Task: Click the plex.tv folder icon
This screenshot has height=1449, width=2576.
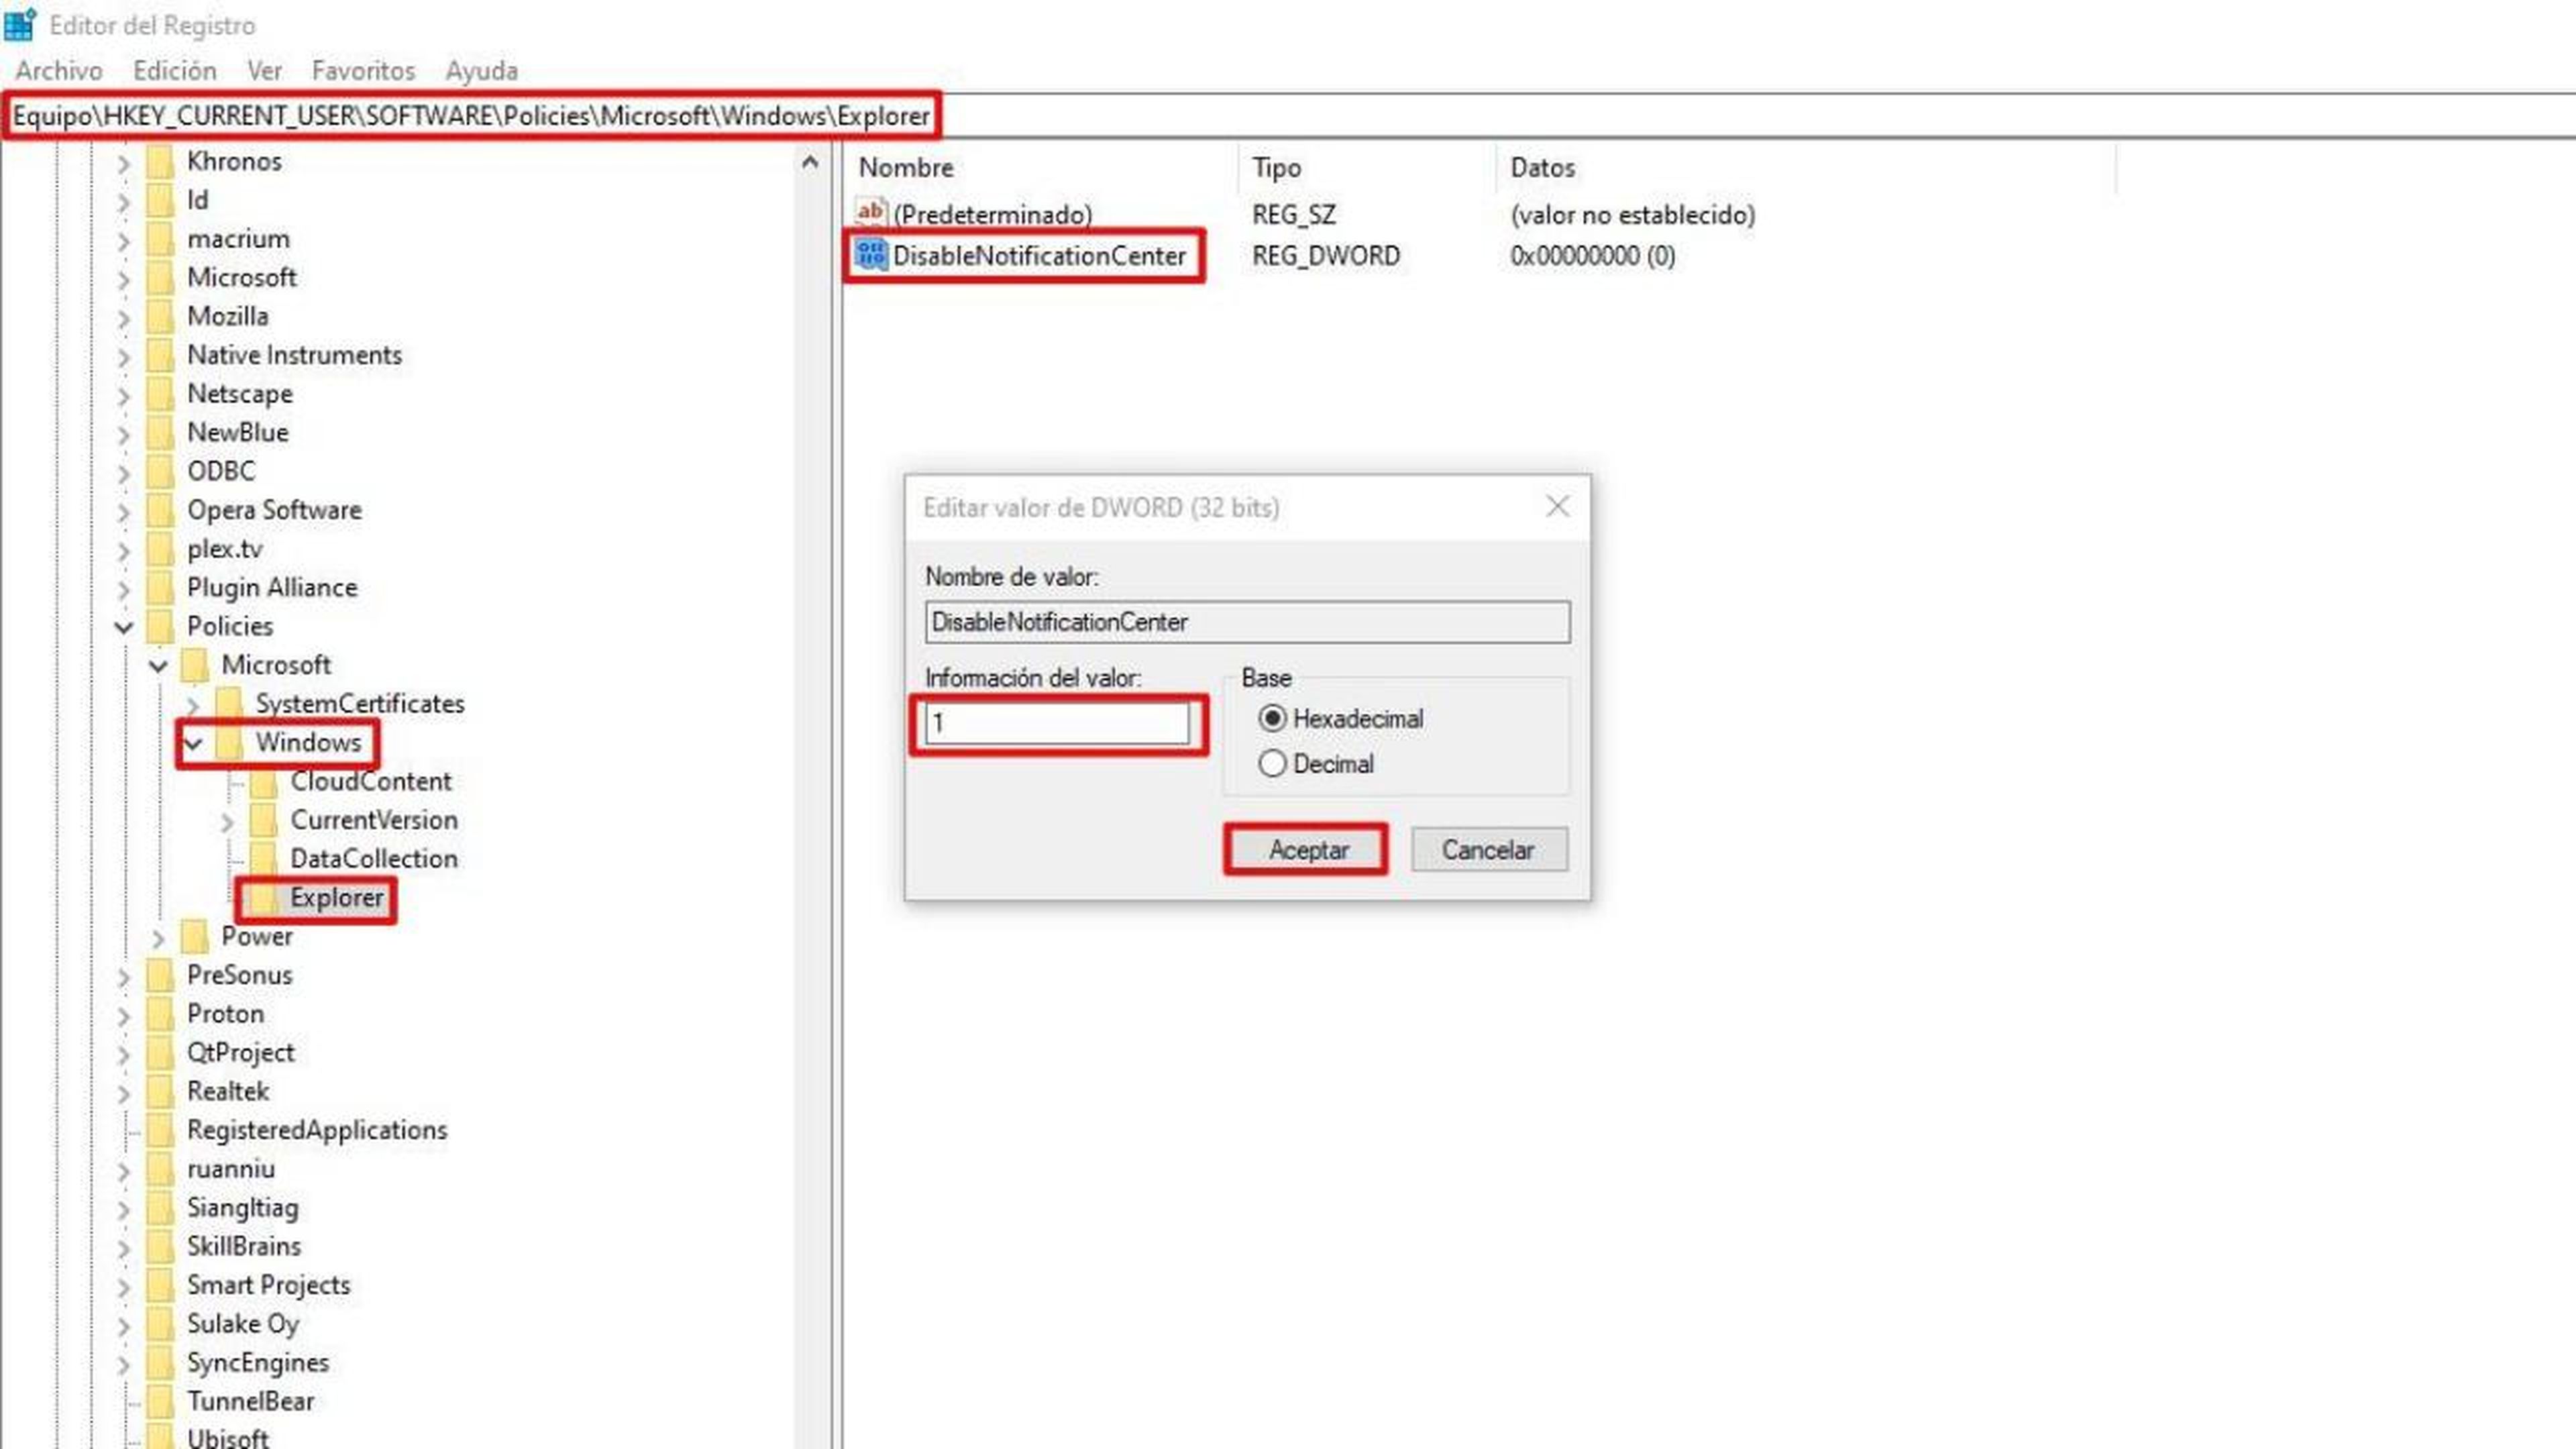Action: (160, 549)
